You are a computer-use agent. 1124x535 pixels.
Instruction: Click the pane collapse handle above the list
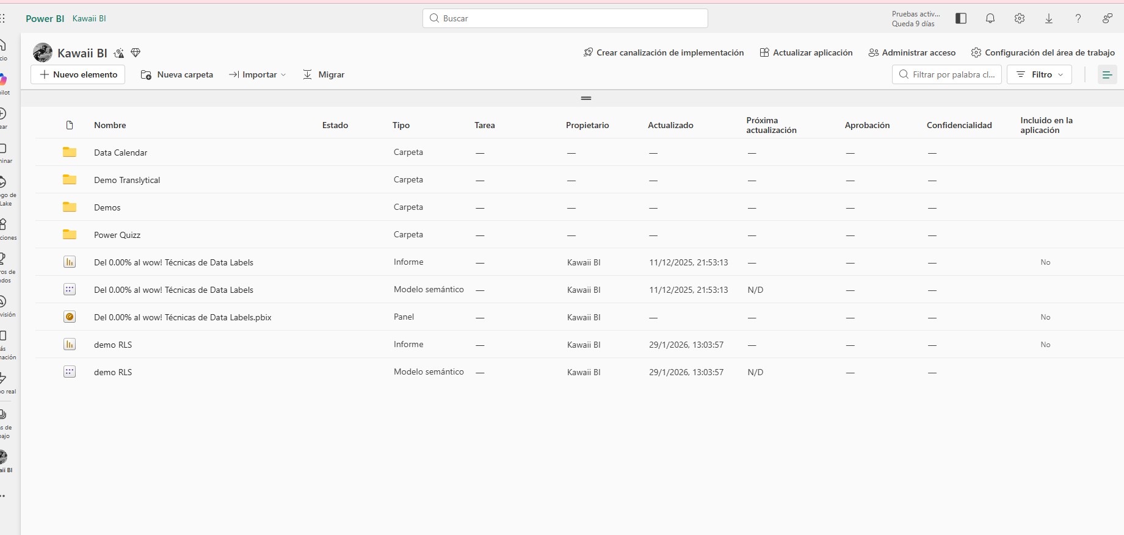(x=586, y=98)
